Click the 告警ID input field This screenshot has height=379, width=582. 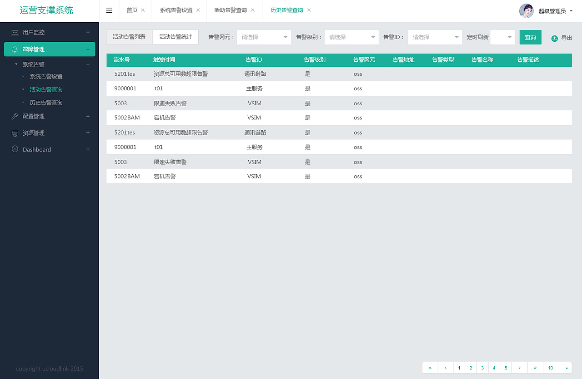(x=434, y=38)
